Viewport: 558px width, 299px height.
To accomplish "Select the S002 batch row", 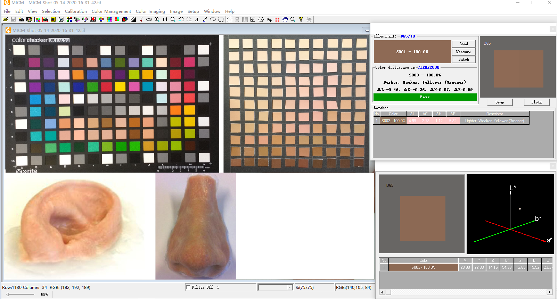I will point(451,121).
